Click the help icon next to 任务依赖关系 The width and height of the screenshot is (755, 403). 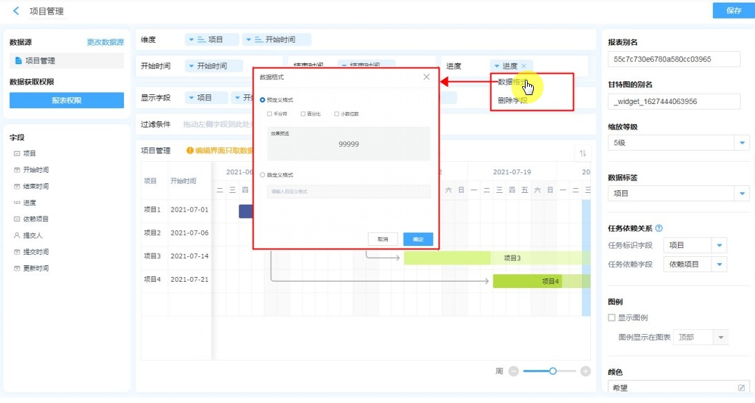659,229
